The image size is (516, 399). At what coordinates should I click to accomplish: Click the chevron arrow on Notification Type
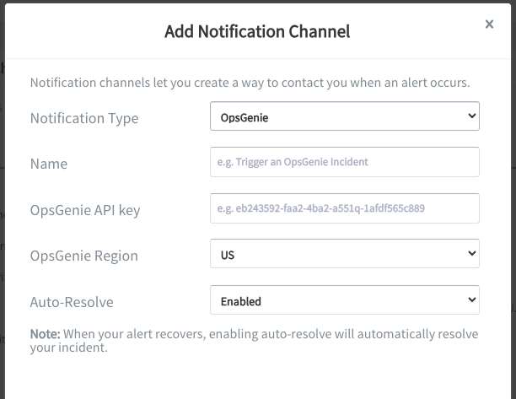coord(472,116)
